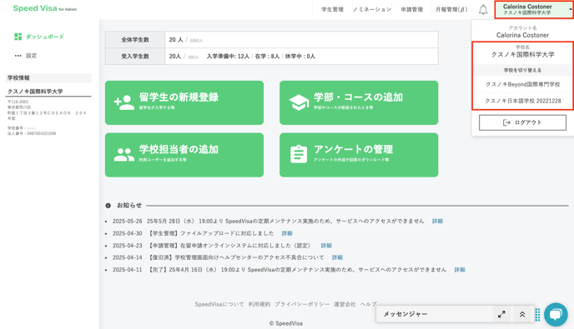
Task: Go to ダッシュボード in sidebar
Action: point(45,37)
